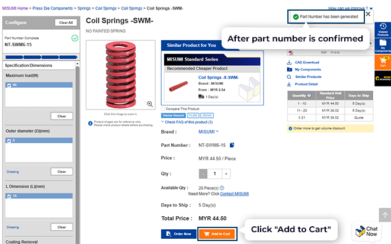Open Viewed Products in the side bar
This screenshot has height=244, width=391.
383,30
